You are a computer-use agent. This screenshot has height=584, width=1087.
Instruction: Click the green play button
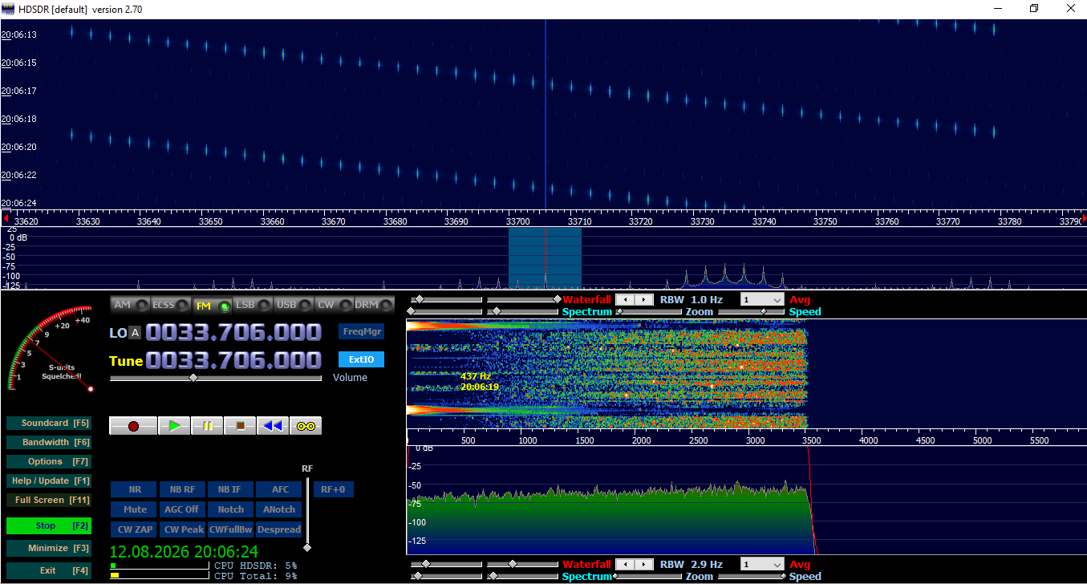pyautogui.click(x=174, y=426)
